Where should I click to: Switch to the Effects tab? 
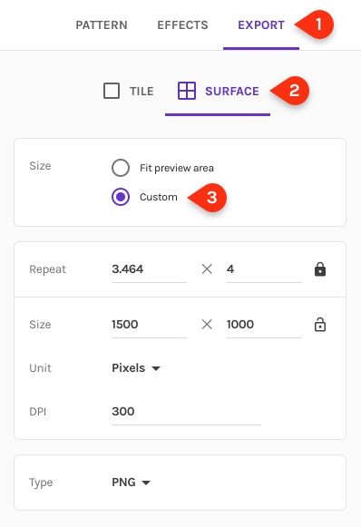tap(182, 25)
